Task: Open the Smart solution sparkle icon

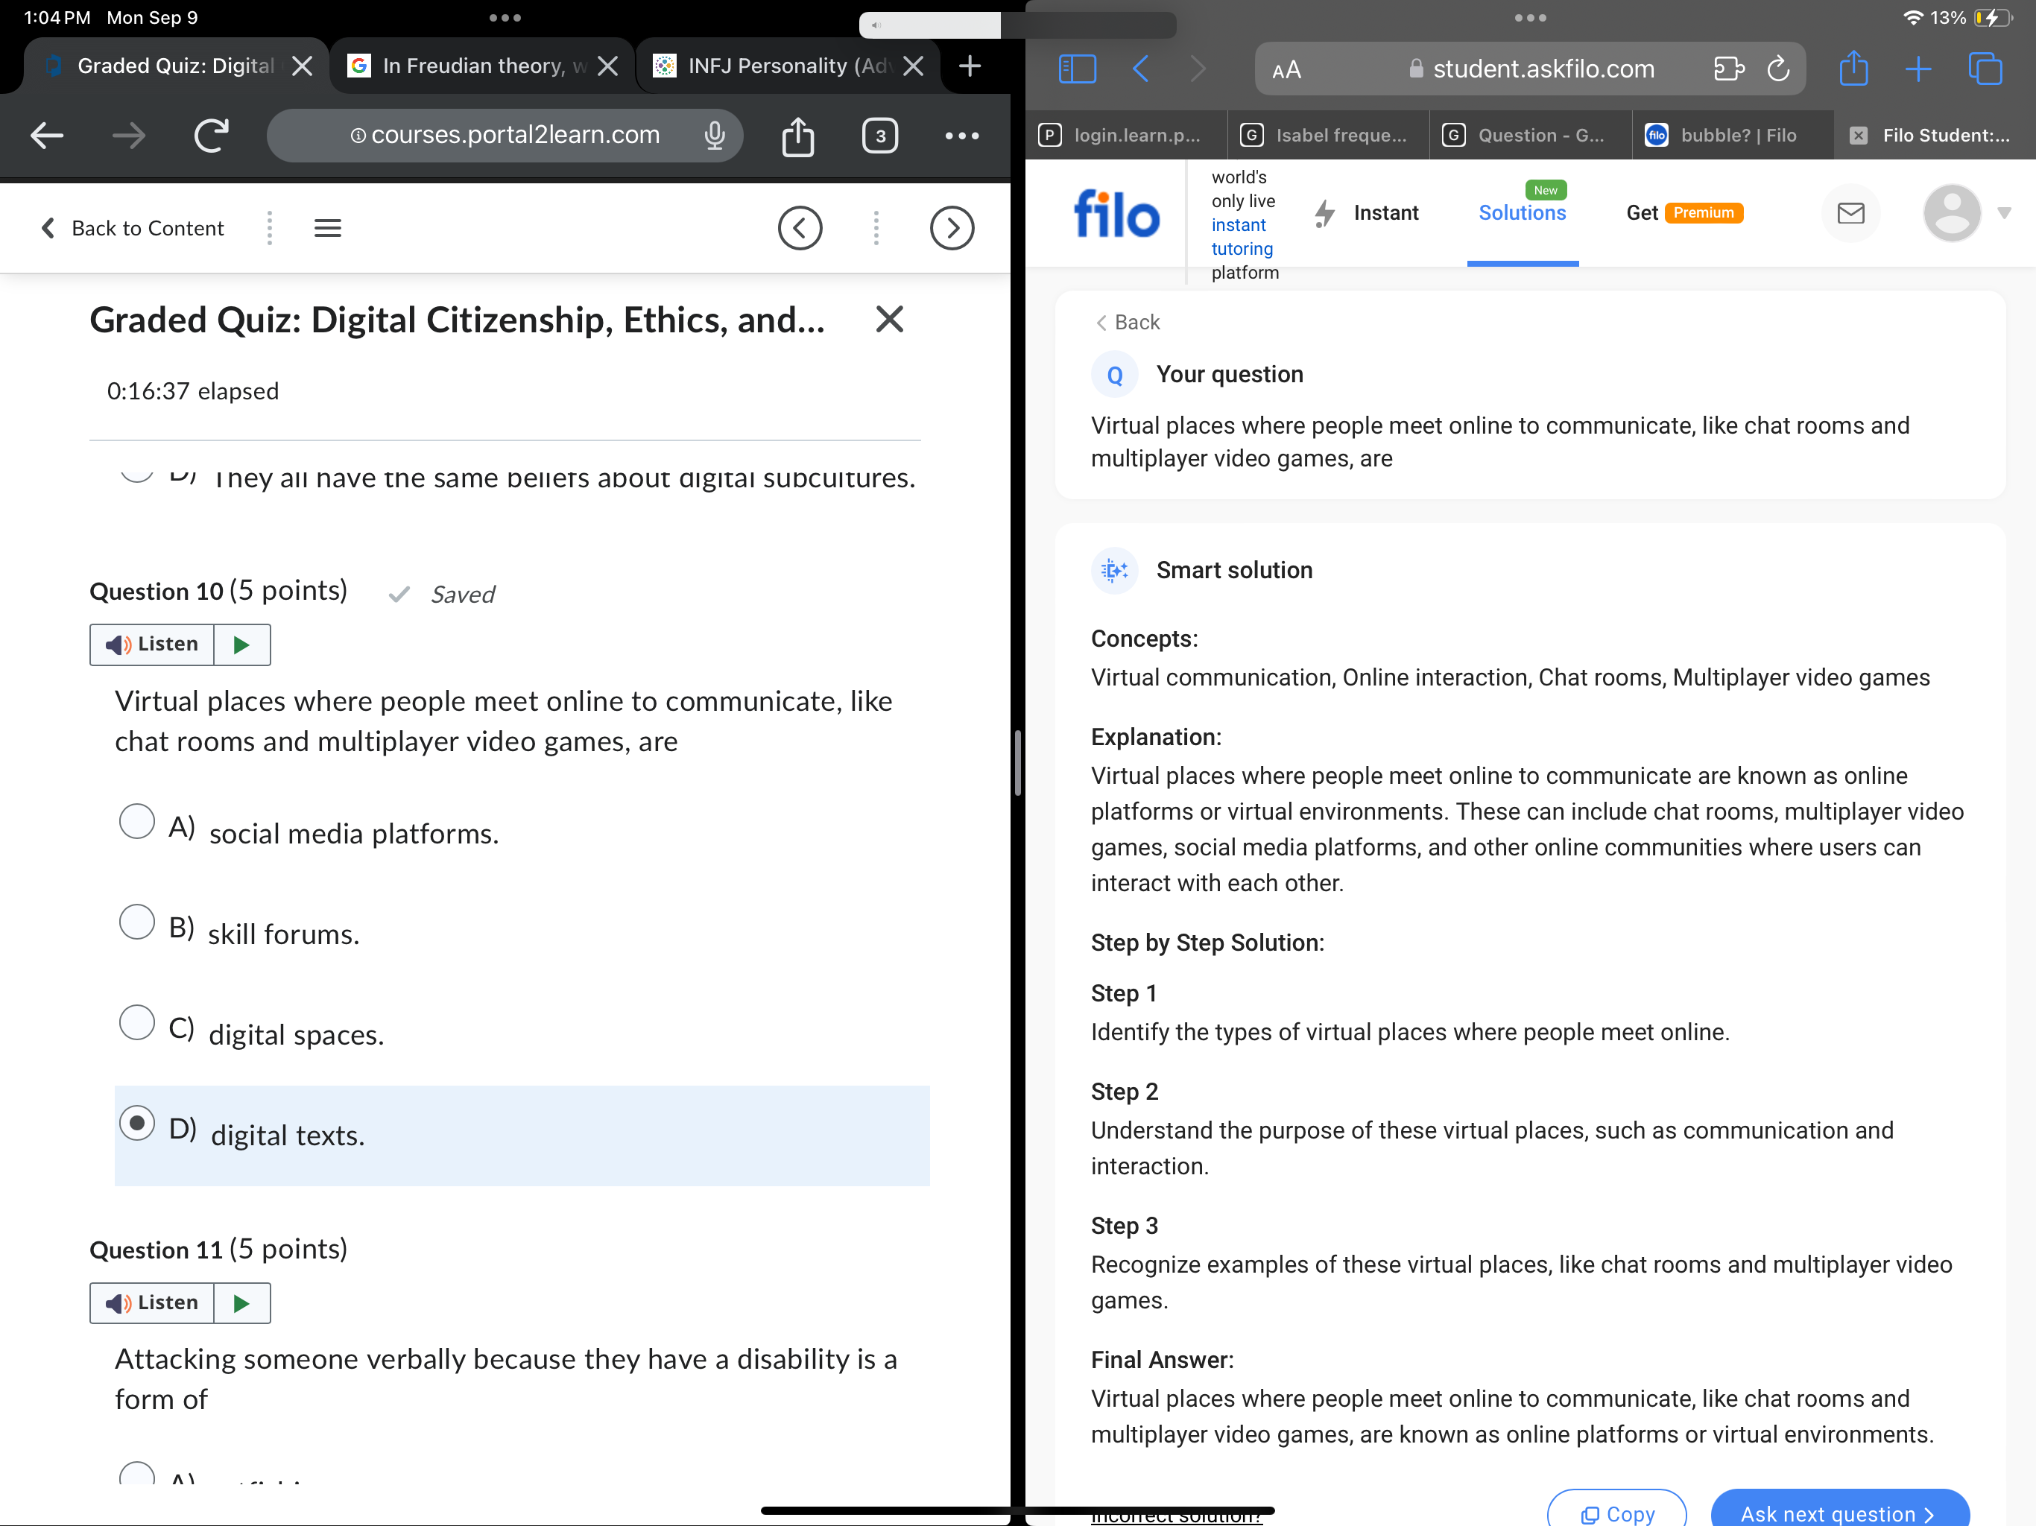Action: click(x=1115, y=571)
